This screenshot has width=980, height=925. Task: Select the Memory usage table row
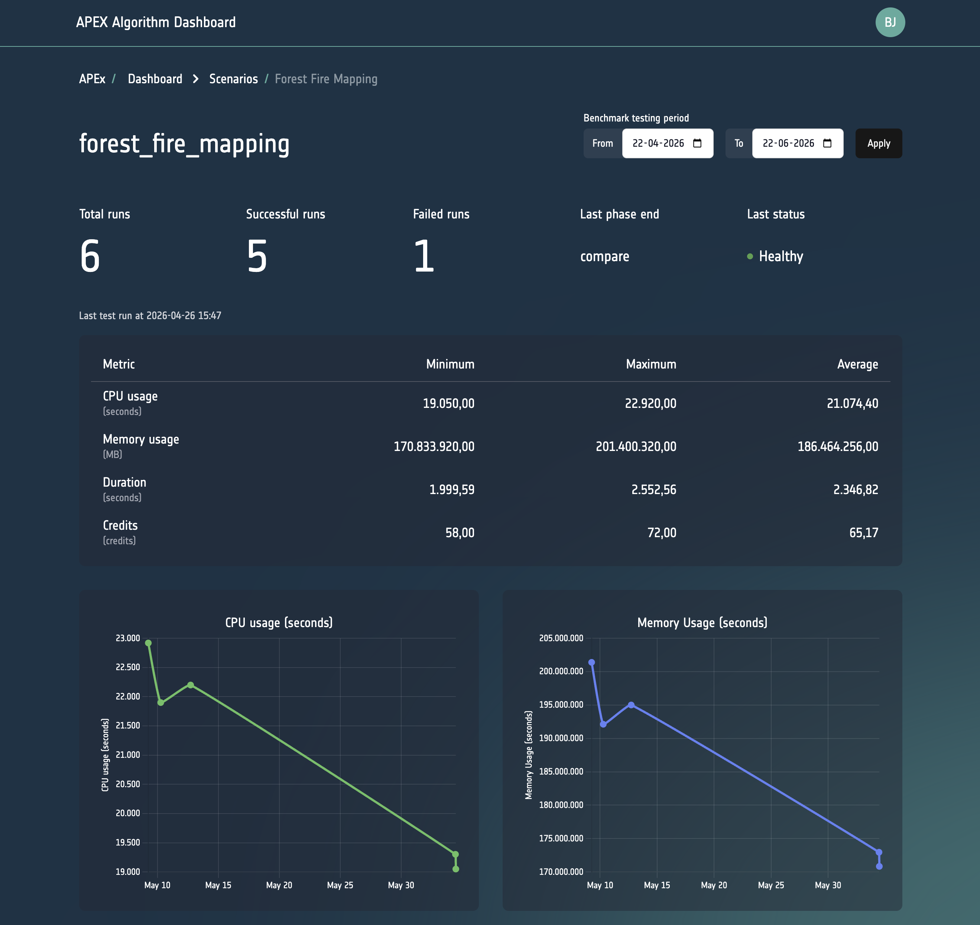click(x=490, y=446)
